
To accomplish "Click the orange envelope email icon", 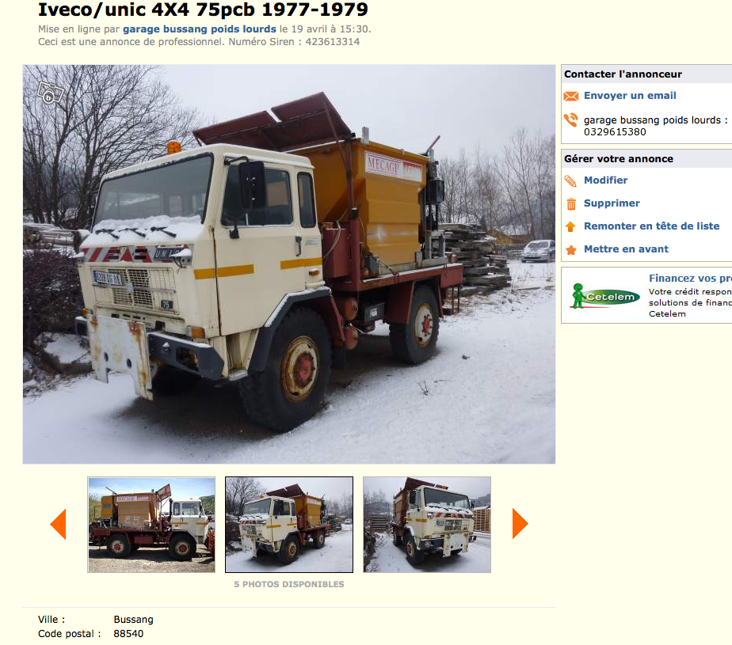I will 570,96.
